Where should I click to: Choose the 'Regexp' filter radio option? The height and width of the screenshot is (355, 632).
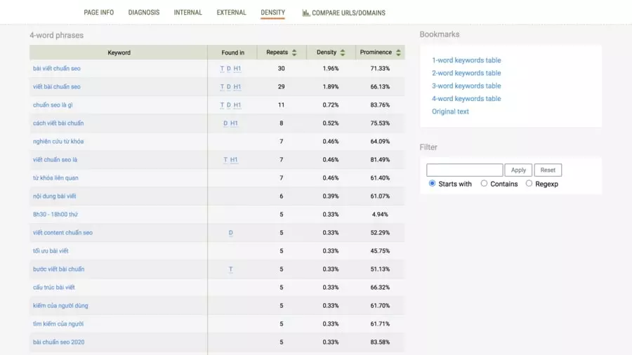click(x=529, y=184)
